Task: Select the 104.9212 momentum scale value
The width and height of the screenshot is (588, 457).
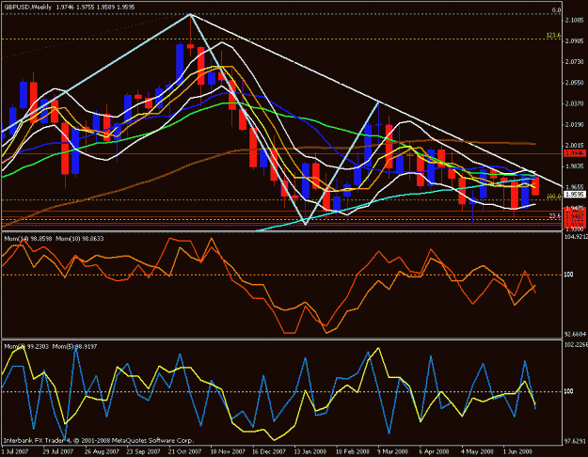Action: click(x=576, y=237)
